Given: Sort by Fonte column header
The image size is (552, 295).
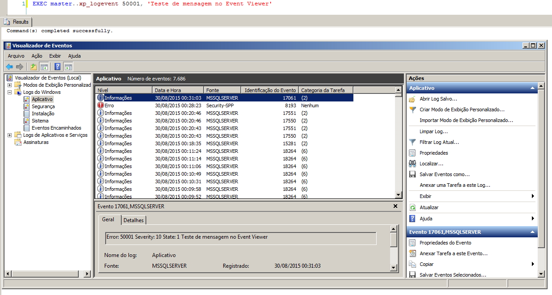Looking at the screenshot, I should 222,90.
